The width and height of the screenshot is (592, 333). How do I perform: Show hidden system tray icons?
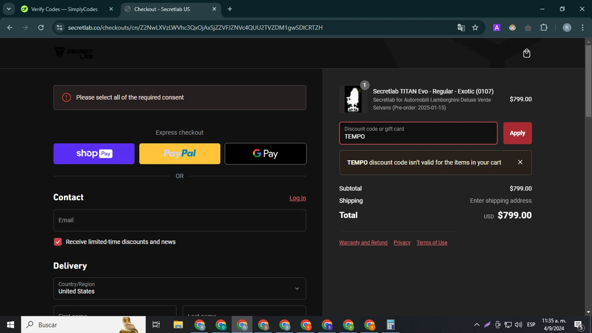pyautogui.click(x=477, y=325)
